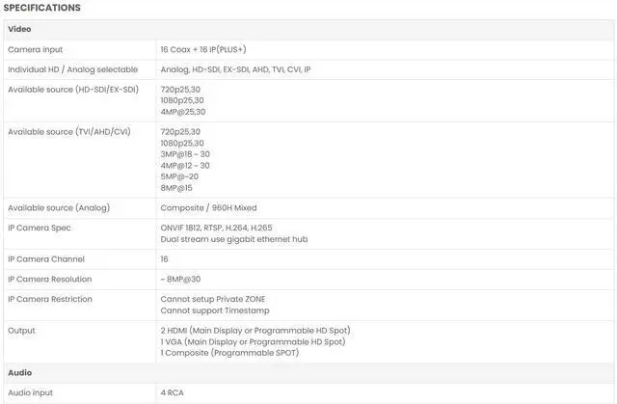Click the '16 Coax + 16 IP(PLUS+)' value
The image size is (617, 404).
203,49
